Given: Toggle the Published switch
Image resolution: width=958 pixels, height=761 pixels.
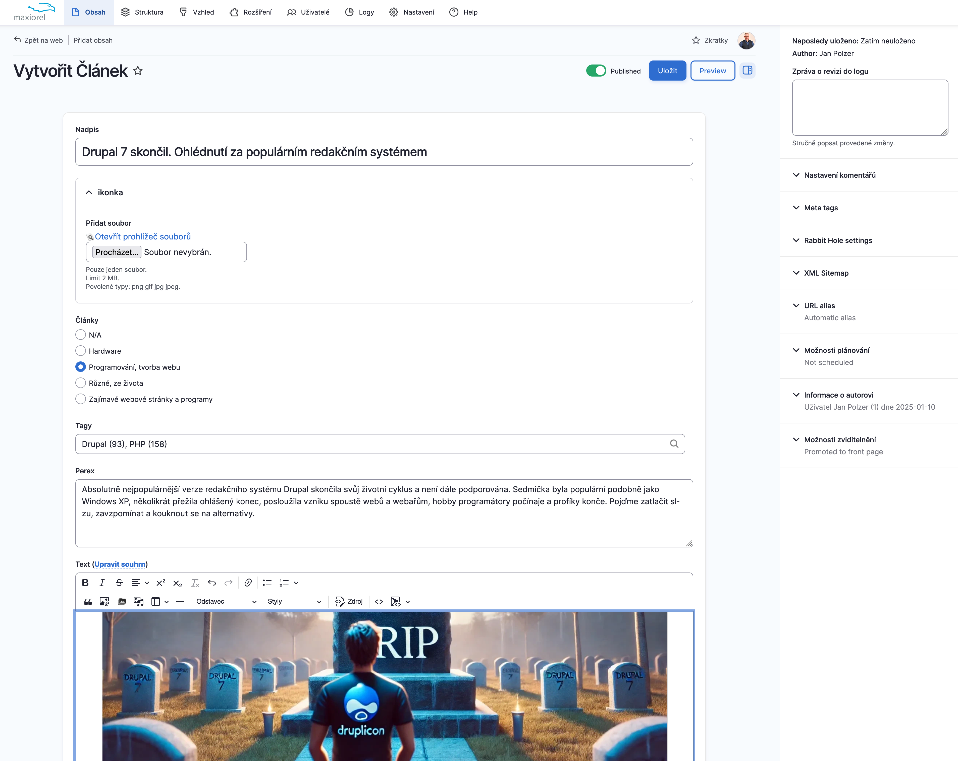Looking at the screenshot, I should (x=596, y=71).
